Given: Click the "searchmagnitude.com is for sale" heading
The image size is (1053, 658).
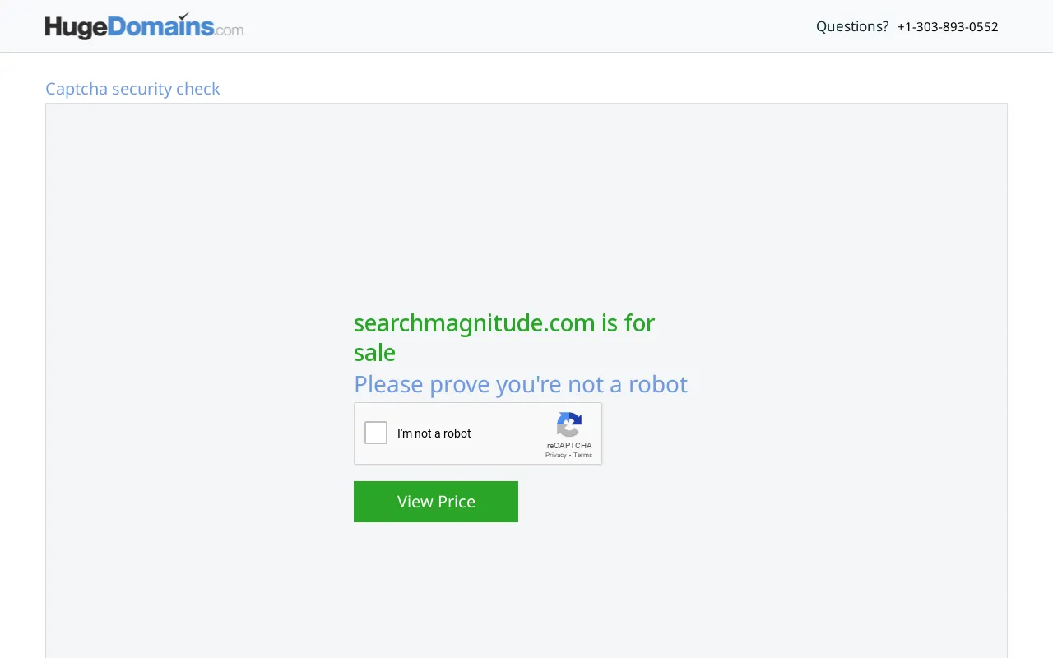Looking at the screenshot, I should [x=504, y=337].
